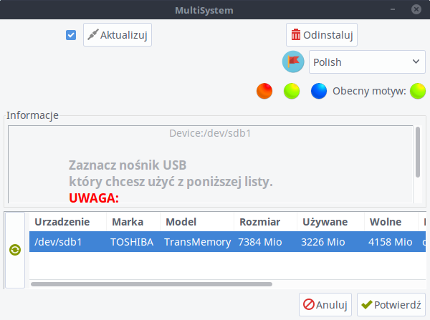Image resolution: width=430 pixels, height=320 pixels.
Task: Select the /dev/sdb1 TOSHIBA device row
Action: pos(228,242)
